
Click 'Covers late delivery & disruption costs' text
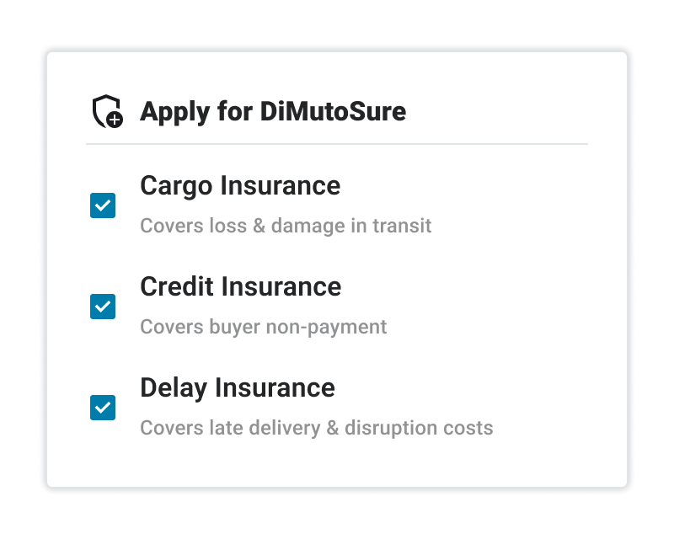(x=317, y=428)
